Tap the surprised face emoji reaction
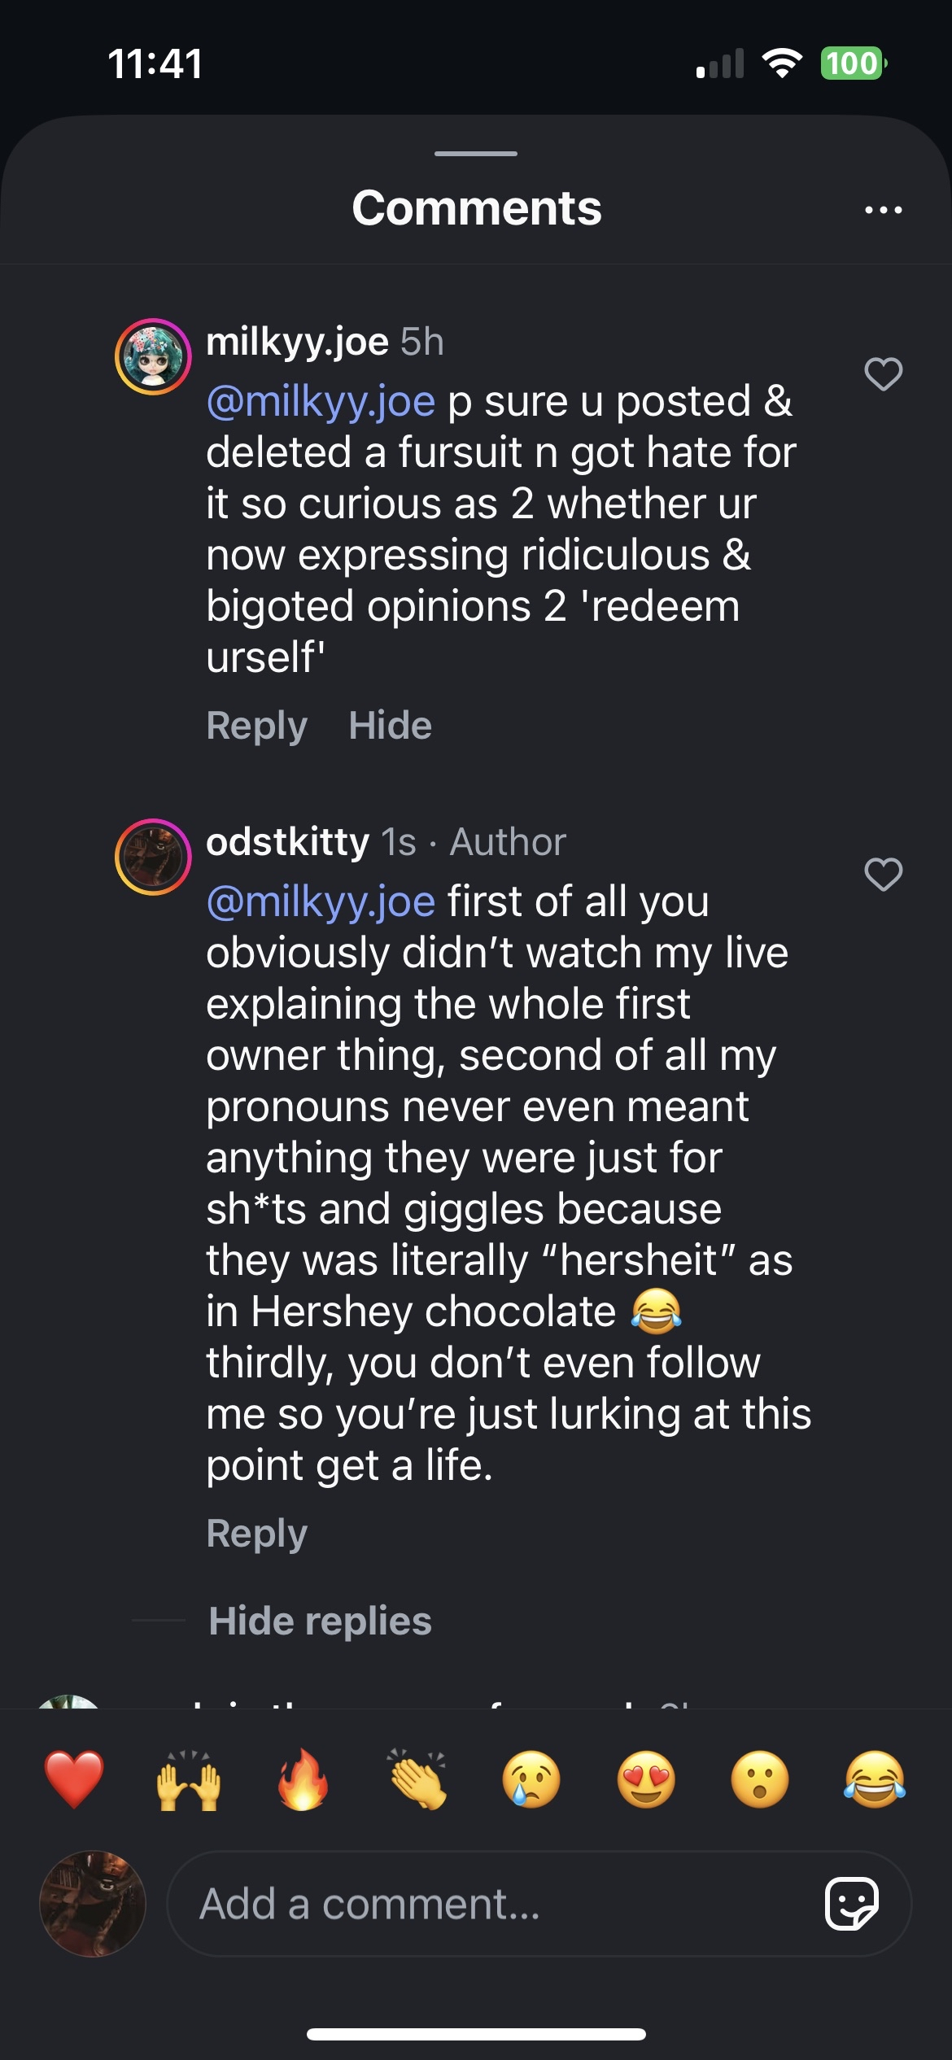This screenshot has height=2060, width=952. [761, 1779]
